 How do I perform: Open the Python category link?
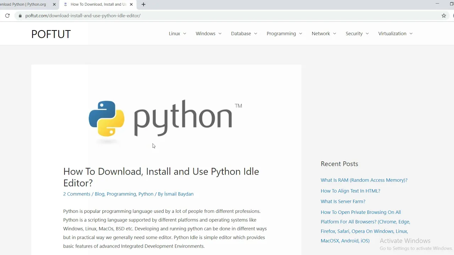146,194
